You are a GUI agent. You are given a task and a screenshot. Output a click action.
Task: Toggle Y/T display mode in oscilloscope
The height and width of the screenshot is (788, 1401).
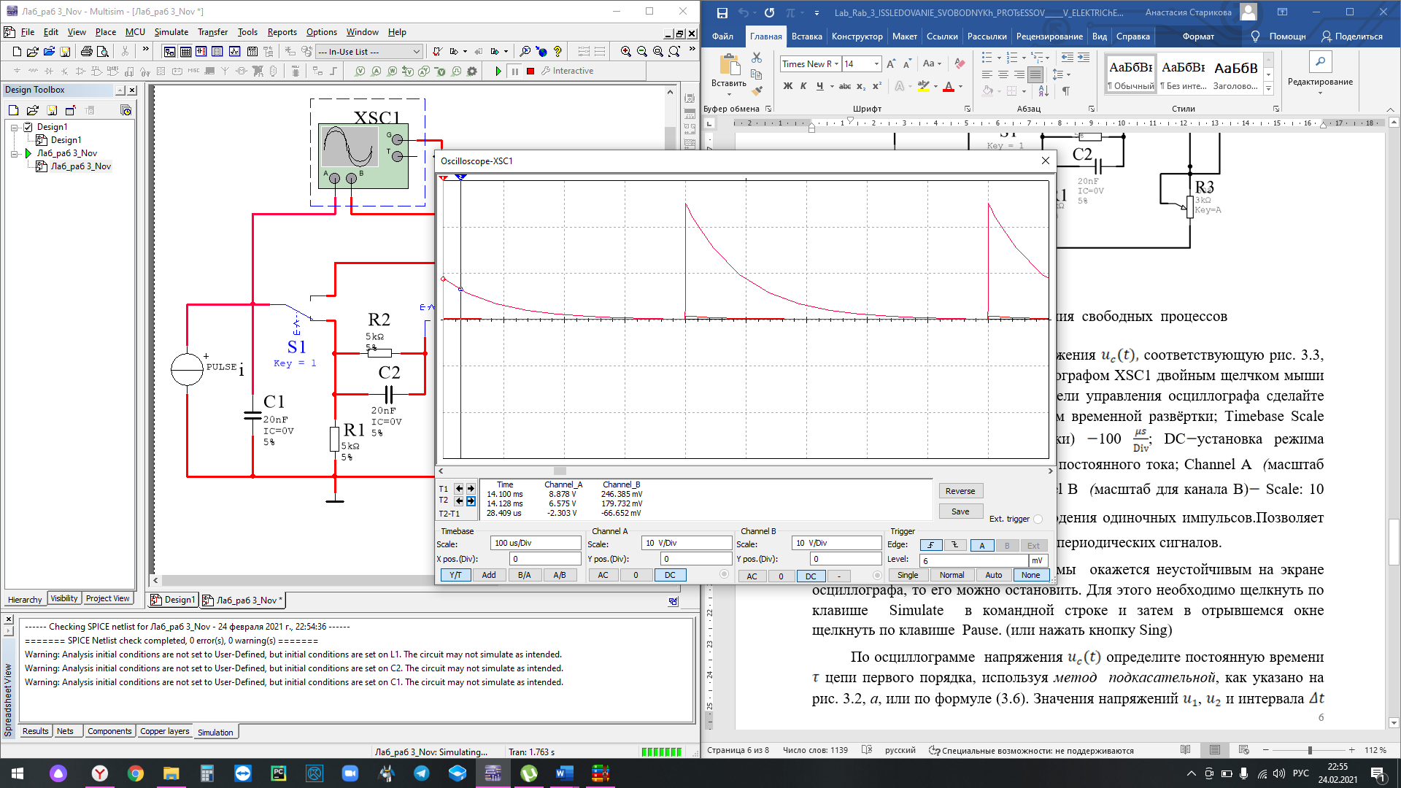tap(455, 575)
